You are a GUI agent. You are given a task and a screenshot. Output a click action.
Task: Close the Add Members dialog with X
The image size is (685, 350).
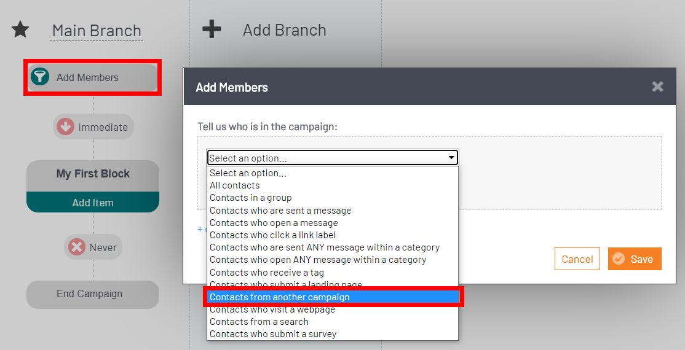pyautogui.click(x=657, y=87)
